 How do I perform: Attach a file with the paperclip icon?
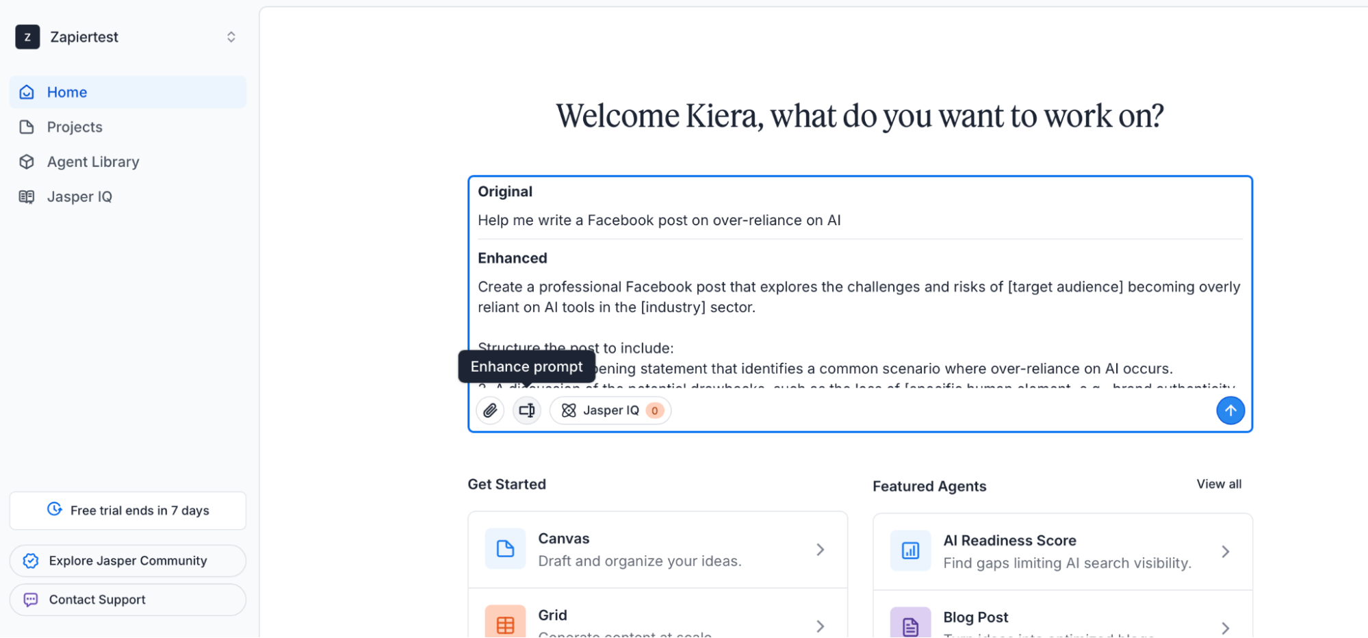[490, 411]
